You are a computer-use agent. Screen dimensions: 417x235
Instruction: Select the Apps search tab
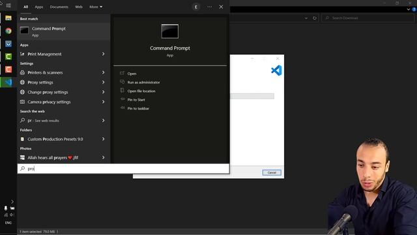[39, 7]
